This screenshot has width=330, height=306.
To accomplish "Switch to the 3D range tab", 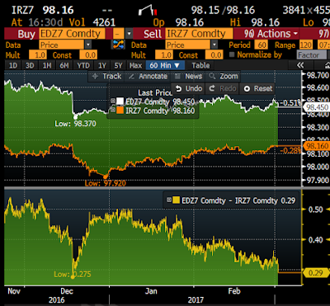I will click(30, 65).
